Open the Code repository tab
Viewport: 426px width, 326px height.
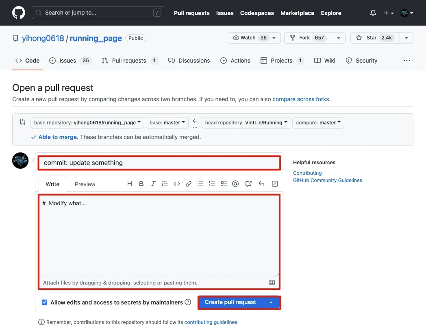pyautogui.click(x=28, y=61)
